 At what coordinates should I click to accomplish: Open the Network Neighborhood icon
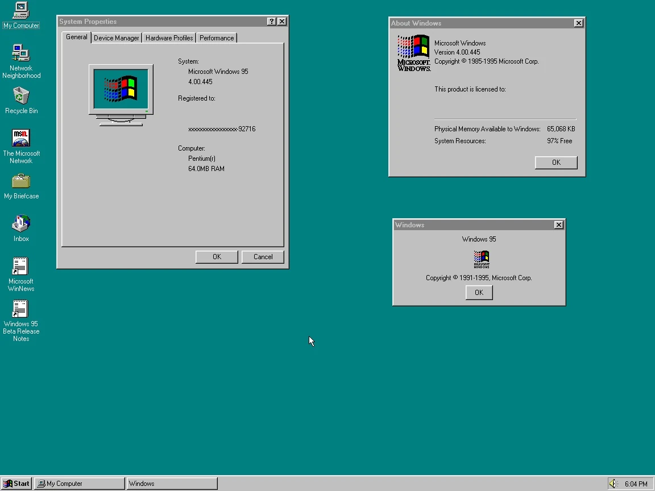click(x=21, y=53)
